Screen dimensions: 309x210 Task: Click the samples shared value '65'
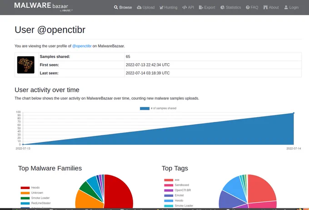(x=128, y=57)
